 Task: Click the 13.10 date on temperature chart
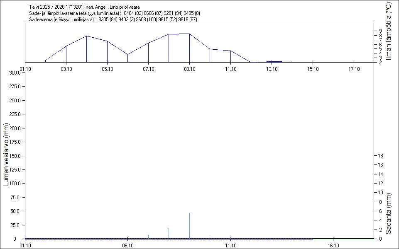272,69
